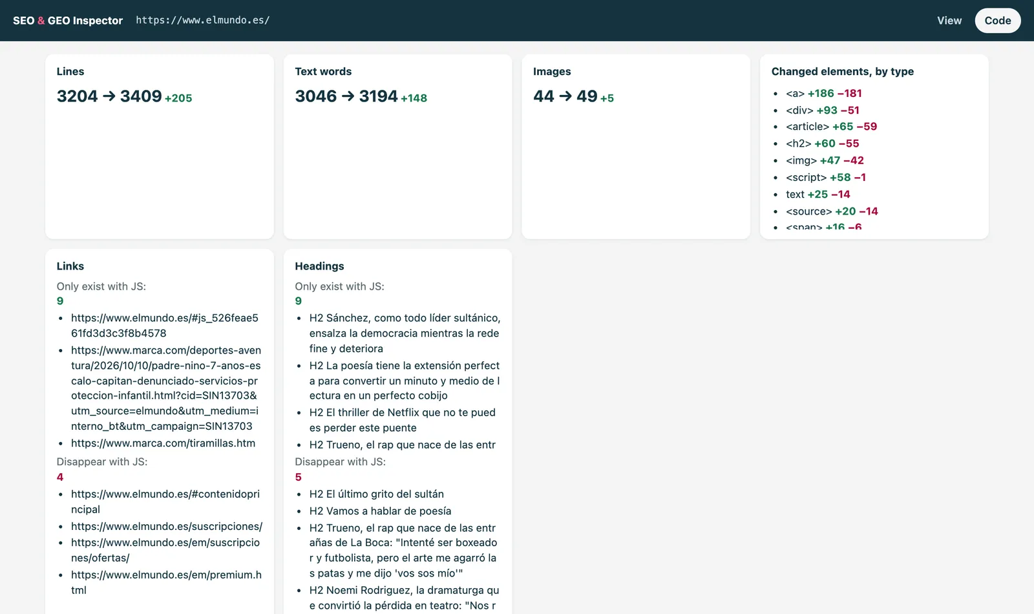Click the Changed elements, by type heading
Viewport: 1034px width, 614px height.
(x=843, y=72)
